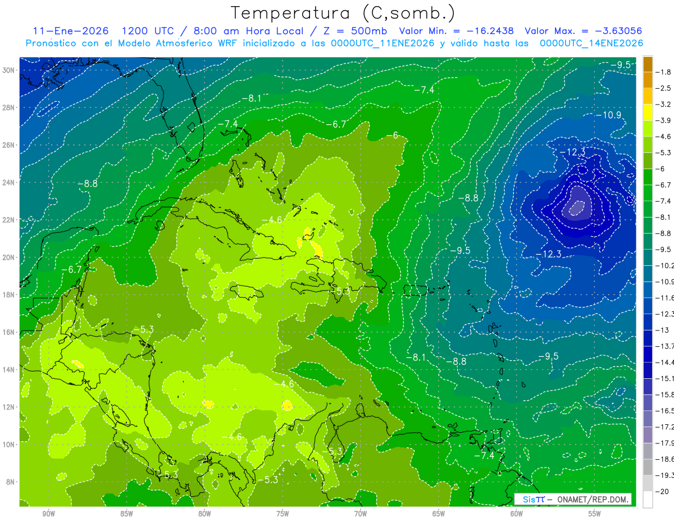The width and height of the screenshot is (674, 521).
Task: Click the '-1.8' colorbar scale label
Action: click(x=663, y=72)
